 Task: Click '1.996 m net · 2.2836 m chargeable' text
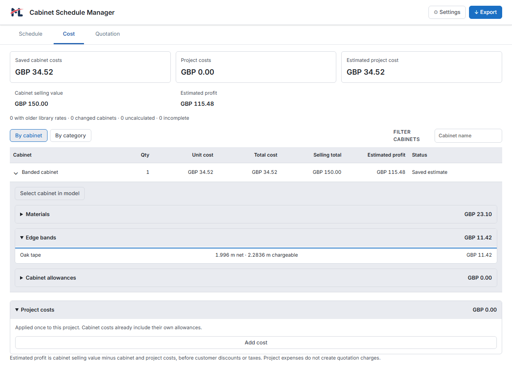tap(256, 255)
